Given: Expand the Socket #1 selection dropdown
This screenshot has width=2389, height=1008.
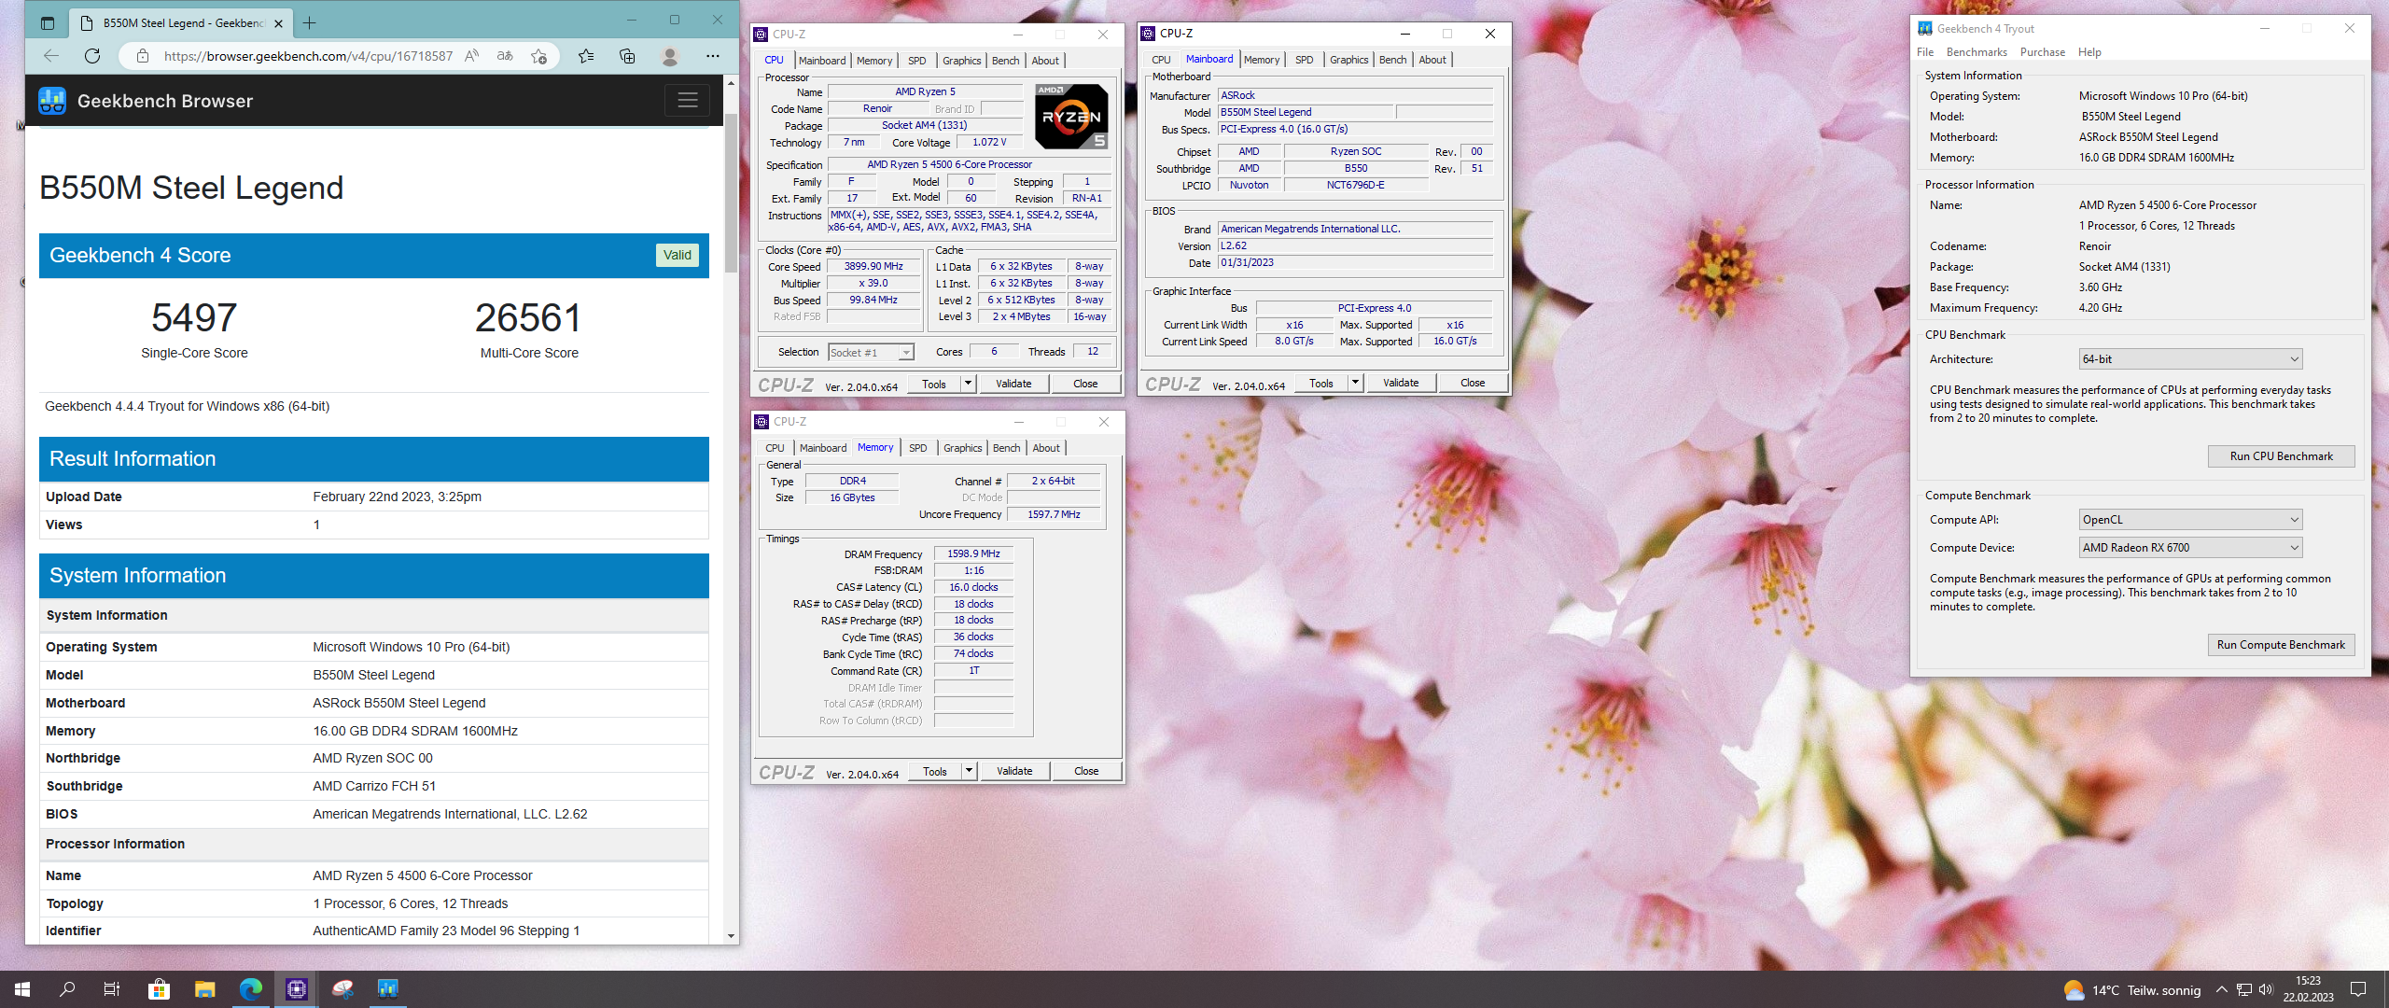Looking at the screenshot, I should (904, 353).
